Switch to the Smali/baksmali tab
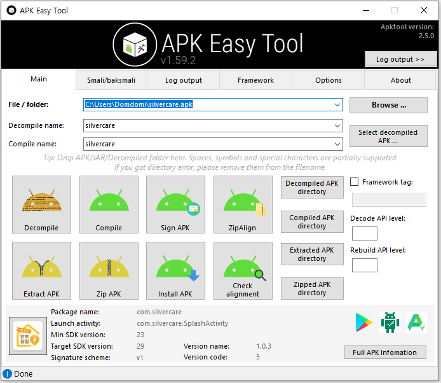Viewport: 441px width, 383px height. [111, 80]
